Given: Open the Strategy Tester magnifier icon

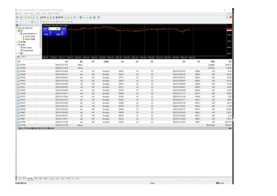Looking at the screenshot, I should (38, 17).
